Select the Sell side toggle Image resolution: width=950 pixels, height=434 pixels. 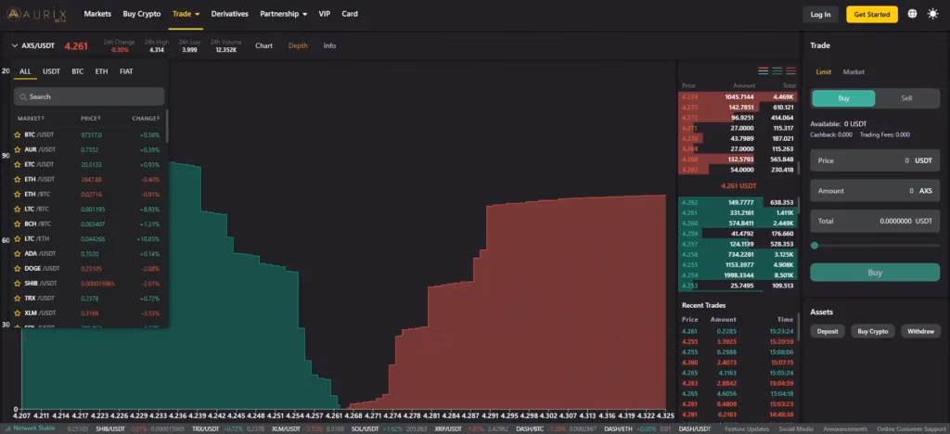[x=906, y=98]
